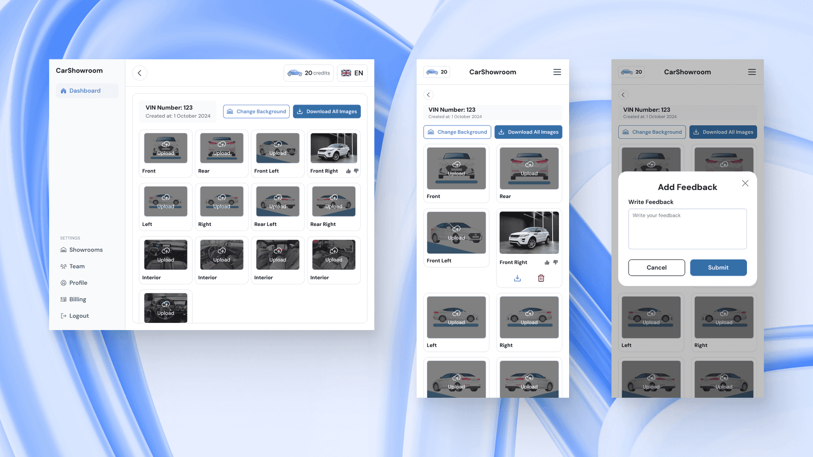The image size is (813, 457).
Task: Download the Front Right image in mobile view
Action: tap(517, 278)
